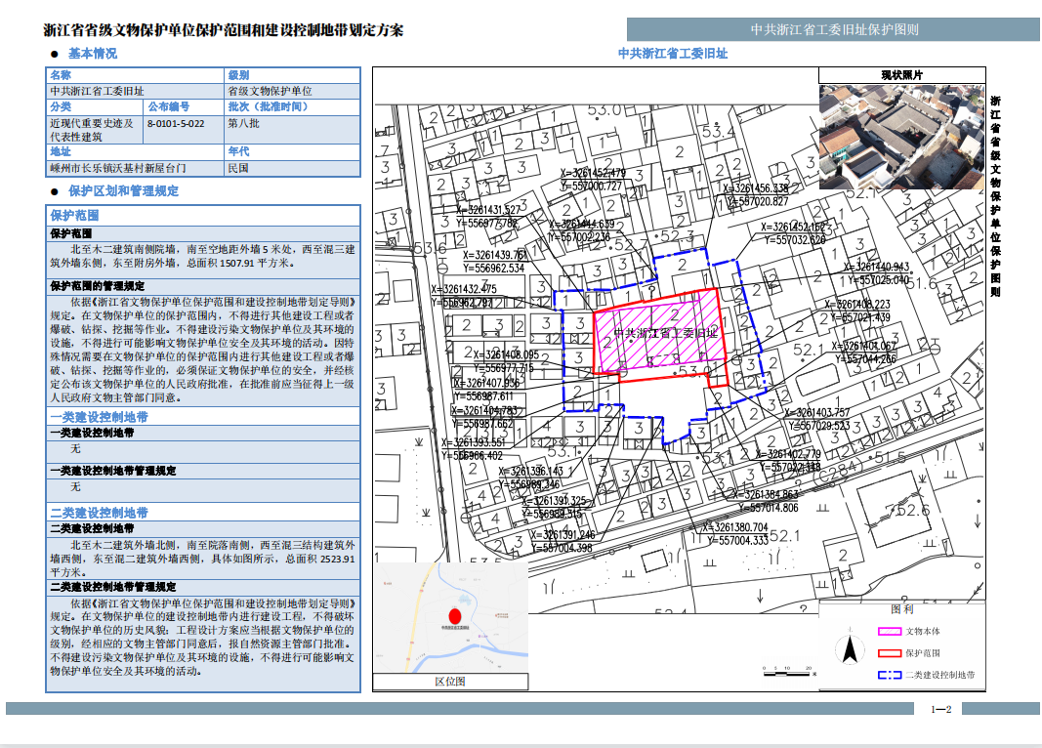Click the blue map title 中共浙江省工委旧址
Screen dimensions: 1042x748
[x=673, y=54]
